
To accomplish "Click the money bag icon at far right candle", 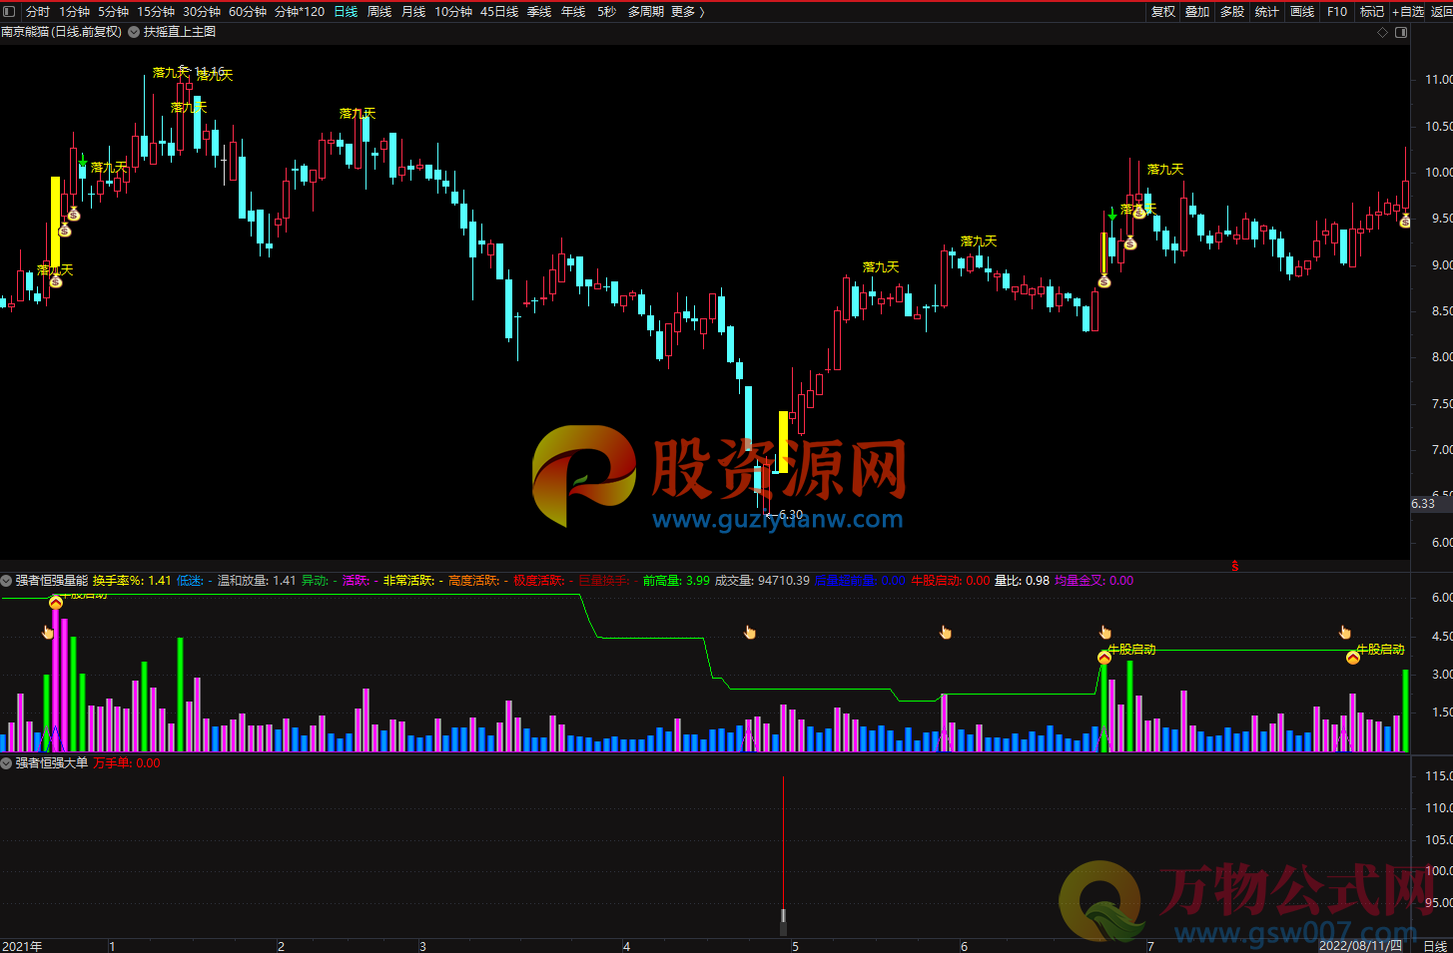I will tap(1405, 221).
